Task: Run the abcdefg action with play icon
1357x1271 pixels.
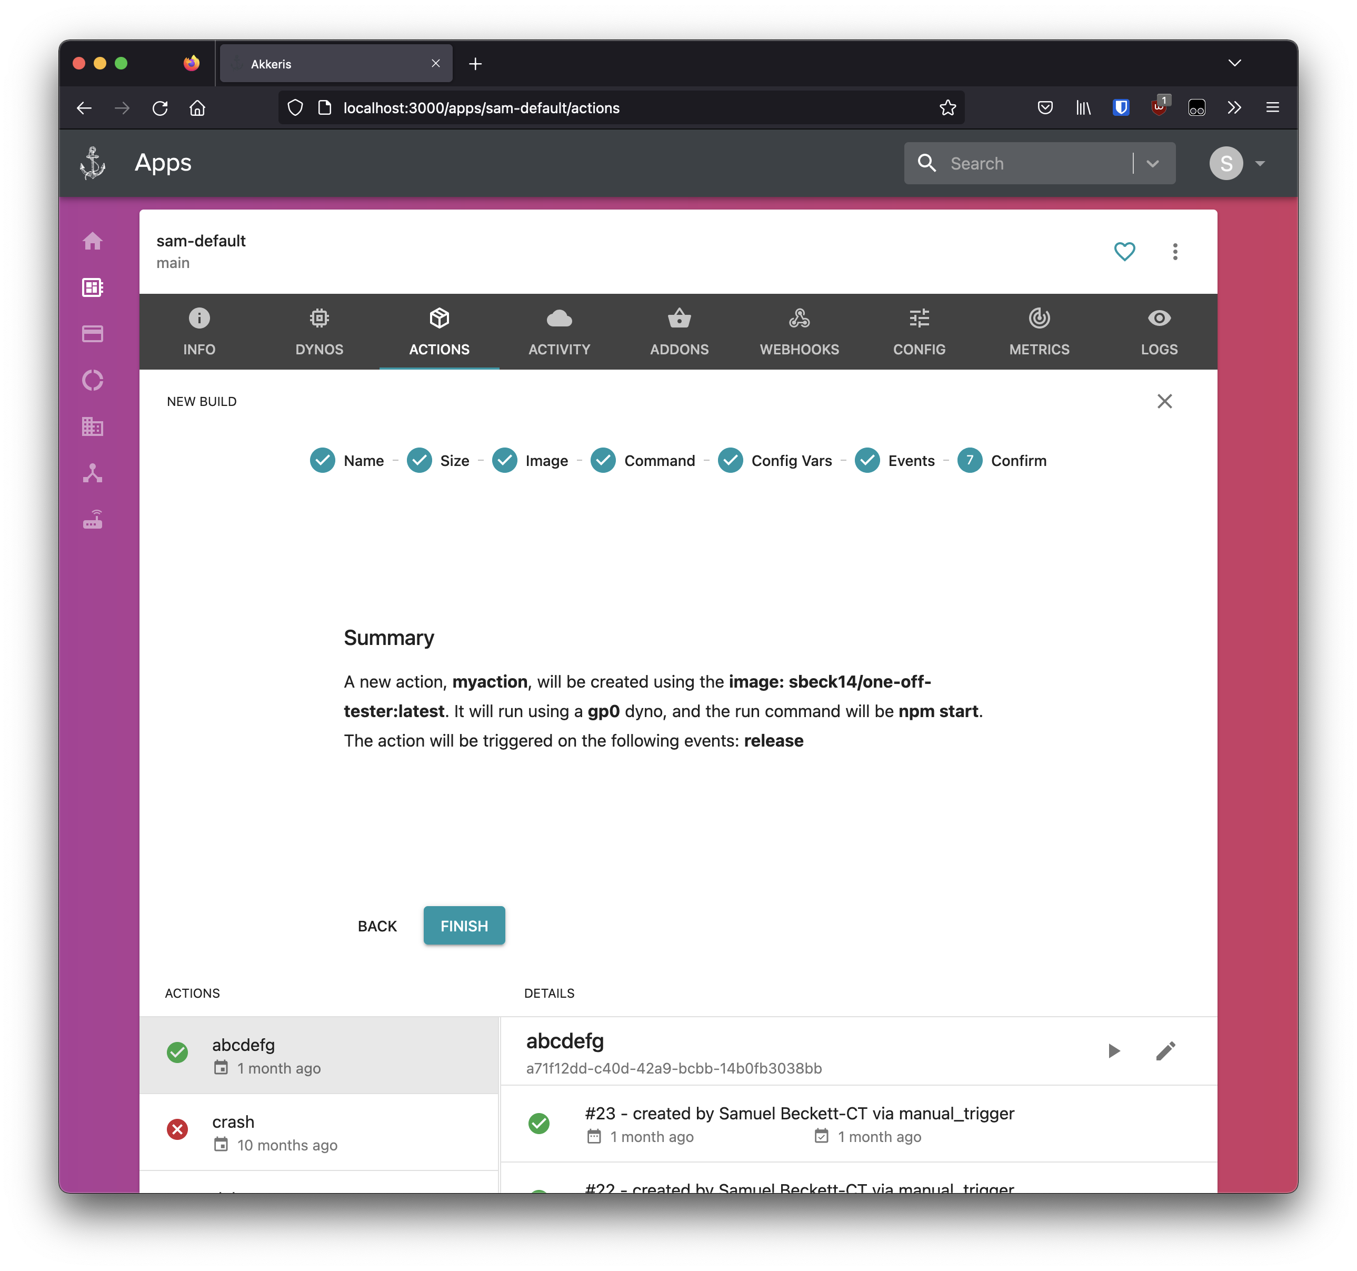Action: pos(1113,1050)
